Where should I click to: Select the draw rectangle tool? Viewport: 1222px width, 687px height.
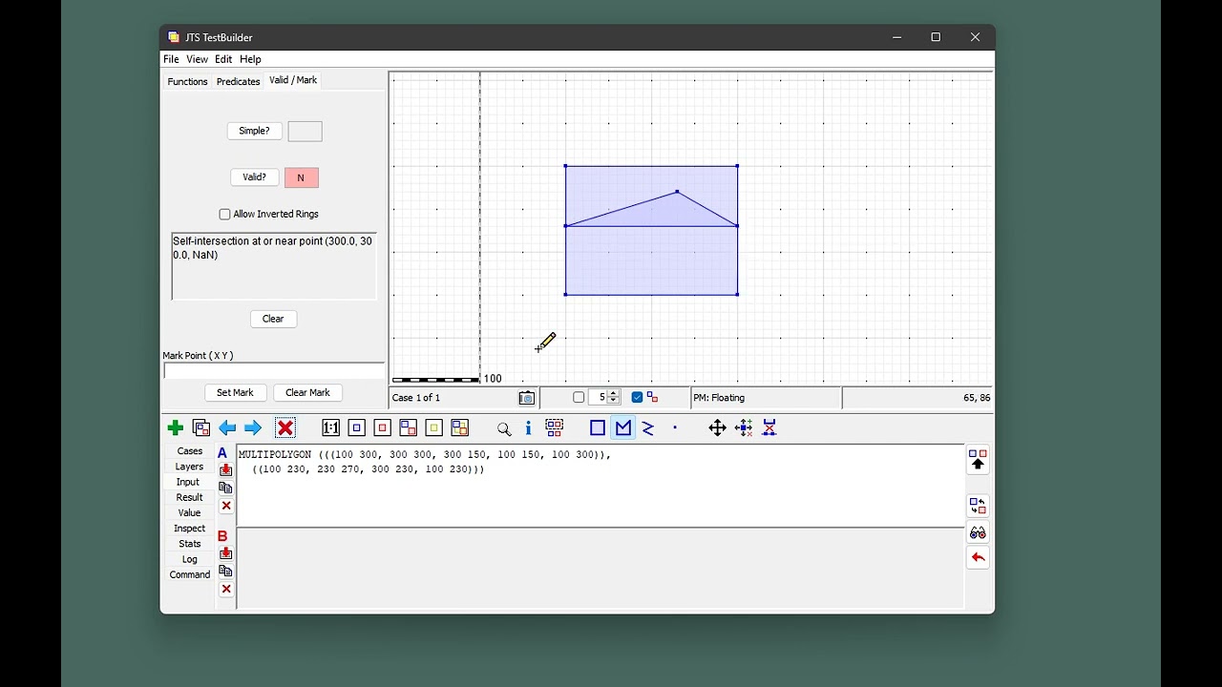tap(598, 428)
